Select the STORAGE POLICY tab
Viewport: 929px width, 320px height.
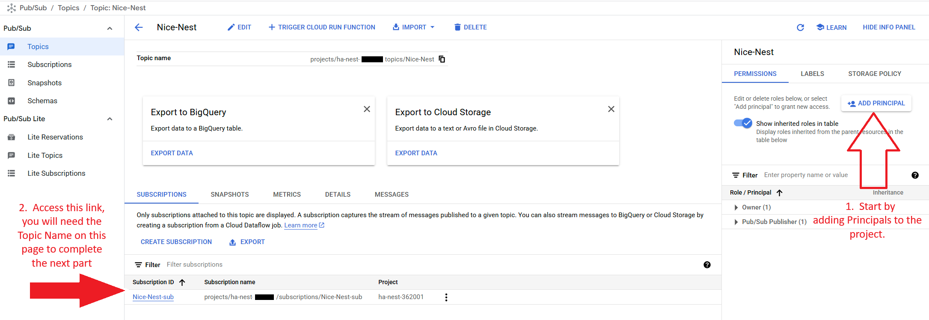874,74
